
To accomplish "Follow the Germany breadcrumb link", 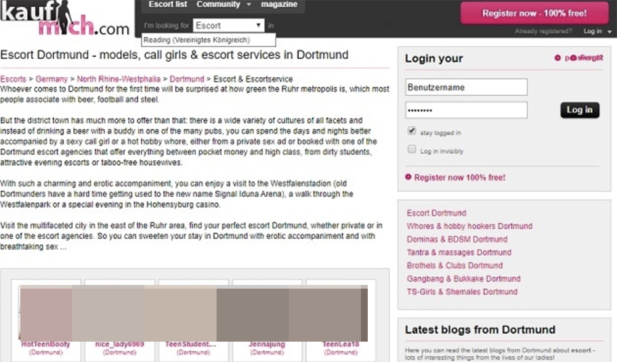I will pyautogui.click(x=52, y=79).
